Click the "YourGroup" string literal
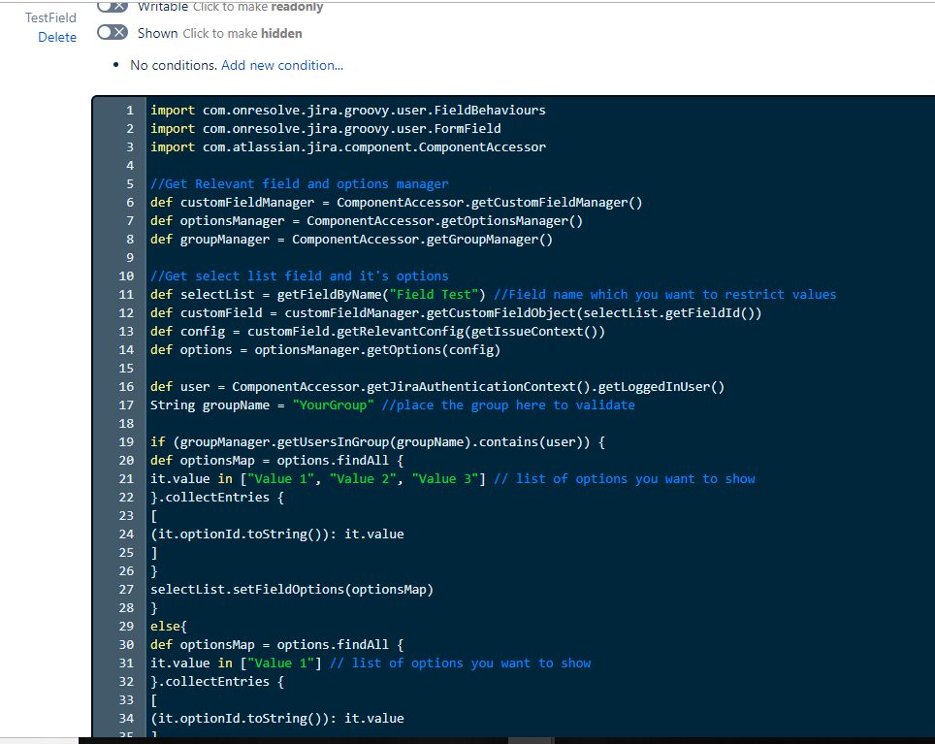Viewport: 935px width, 744px height. [333, 405]
